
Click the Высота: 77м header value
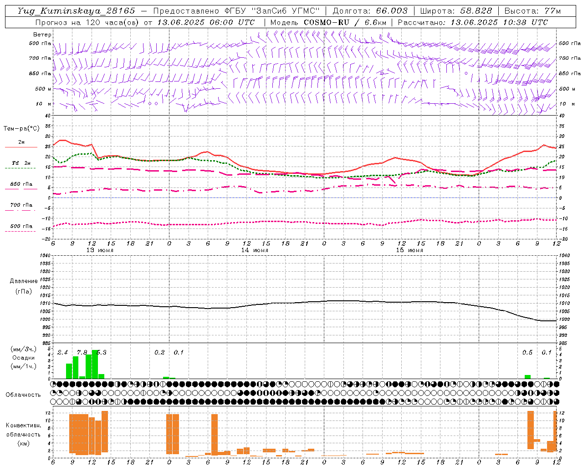(532, 11)
